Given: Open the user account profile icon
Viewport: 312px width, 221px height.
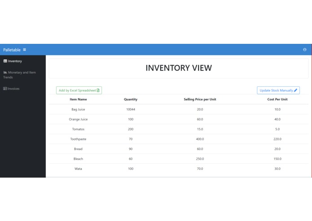Looking at the screenshot, I should pyautogui.click(x=305, y=50).
